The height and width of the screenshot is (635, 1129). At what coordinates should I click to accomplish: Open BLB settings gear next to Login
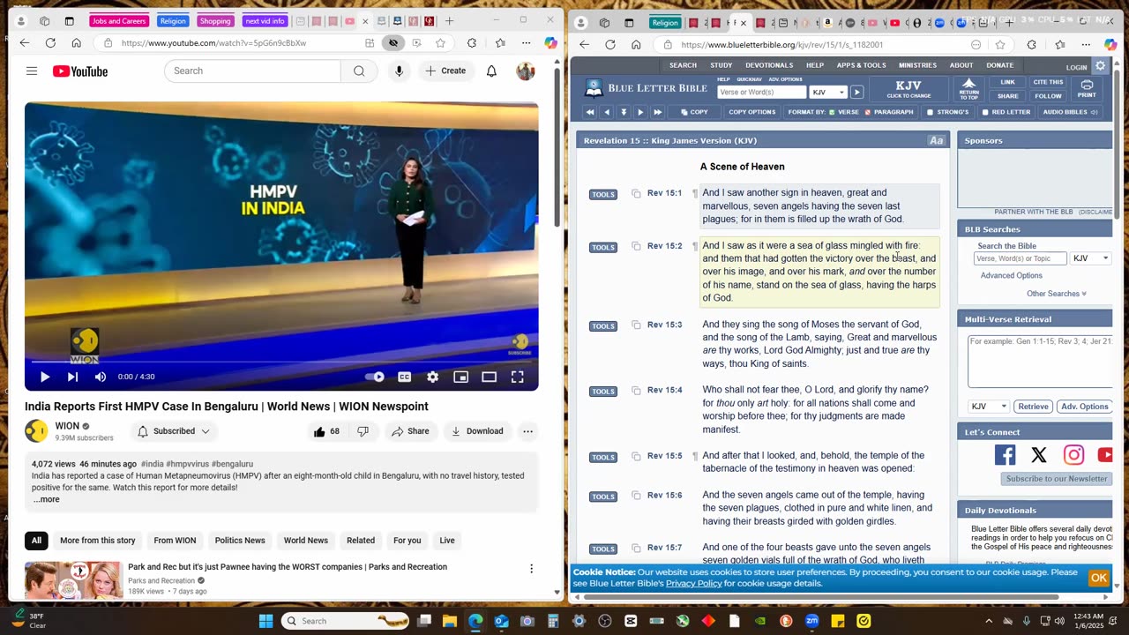point(1100,66)
